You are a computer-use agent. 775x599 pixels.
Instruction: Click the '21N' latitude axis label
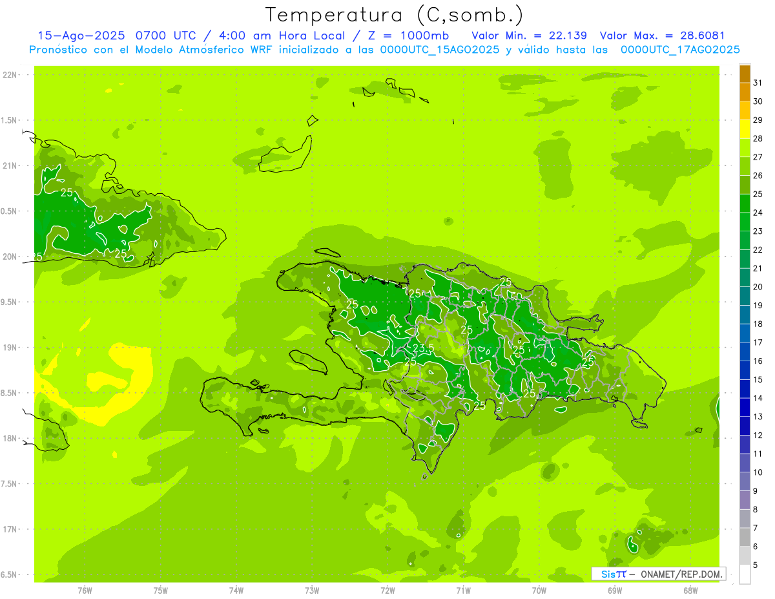click(10, 166)
